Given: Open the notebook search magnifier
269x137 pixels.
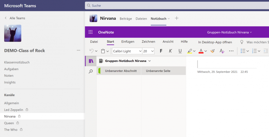Looking at the screenshot, I should 91,71.
